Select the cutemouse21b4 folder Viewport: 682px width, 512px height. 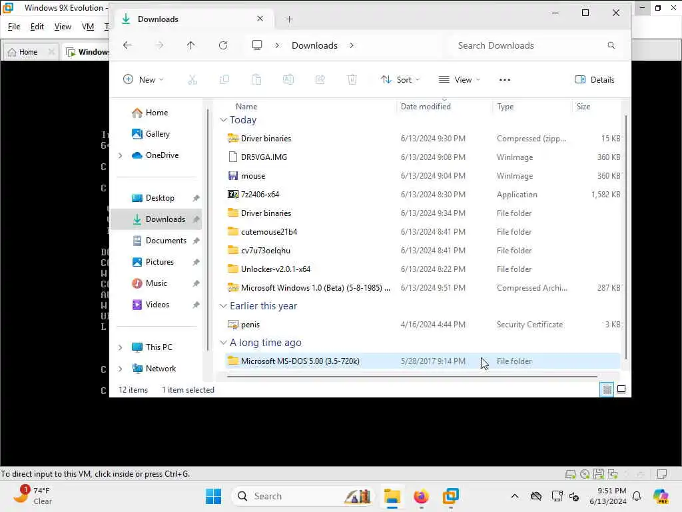[422, 232]
